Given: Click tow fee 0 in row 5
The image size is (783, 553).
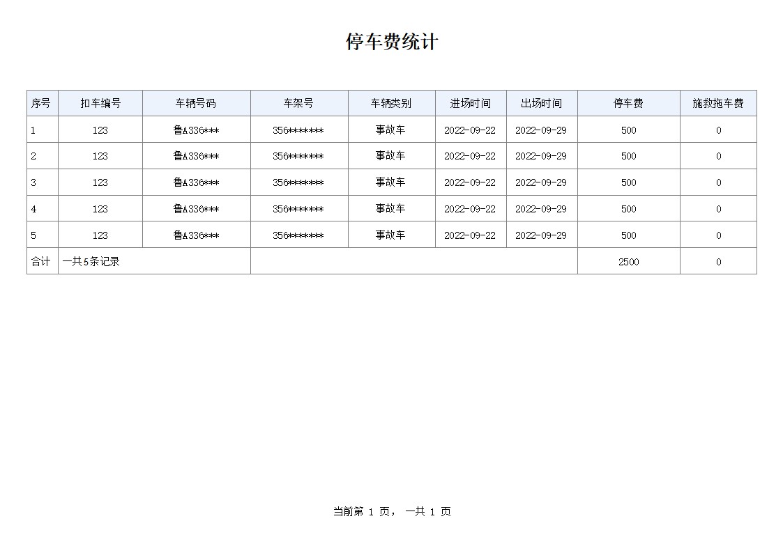Looking at the screenshot, I should [719, 236].
